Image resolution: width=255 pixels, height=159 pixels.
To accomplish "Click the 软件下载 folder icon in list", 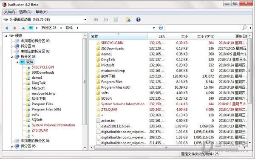I will [98, 76].
